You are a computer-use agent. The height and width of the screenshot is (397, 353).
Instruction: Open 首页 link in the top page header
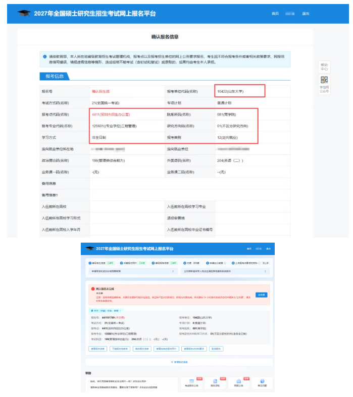pyautogui.click(x=275, y=14)
